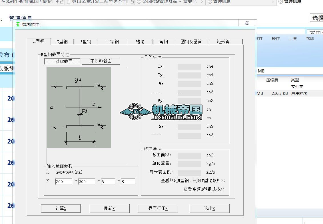Screen dimensions: 323x224
Task: Click the lock icon on the 第1365章 tab
Action: (x=132, y=2)
